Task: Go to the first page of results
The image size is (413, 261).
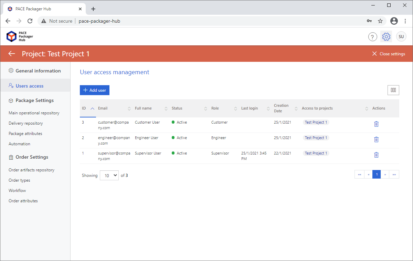Action: [359, 174]
